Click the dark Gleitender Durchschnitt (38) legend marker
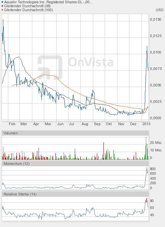The width and height of the screenshot is (165, 227). pos(2,6)
